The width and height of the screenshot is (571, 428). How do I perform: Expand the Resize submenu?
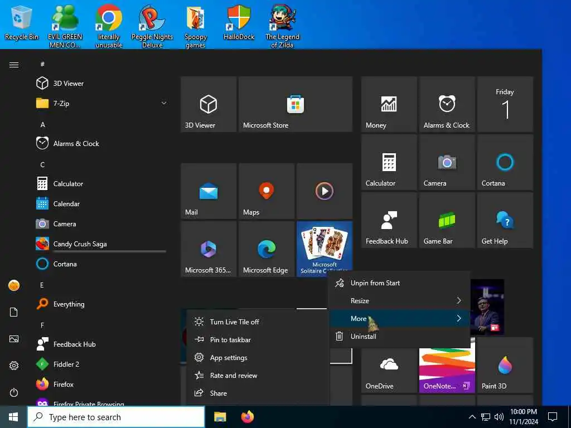click(399, 300)
